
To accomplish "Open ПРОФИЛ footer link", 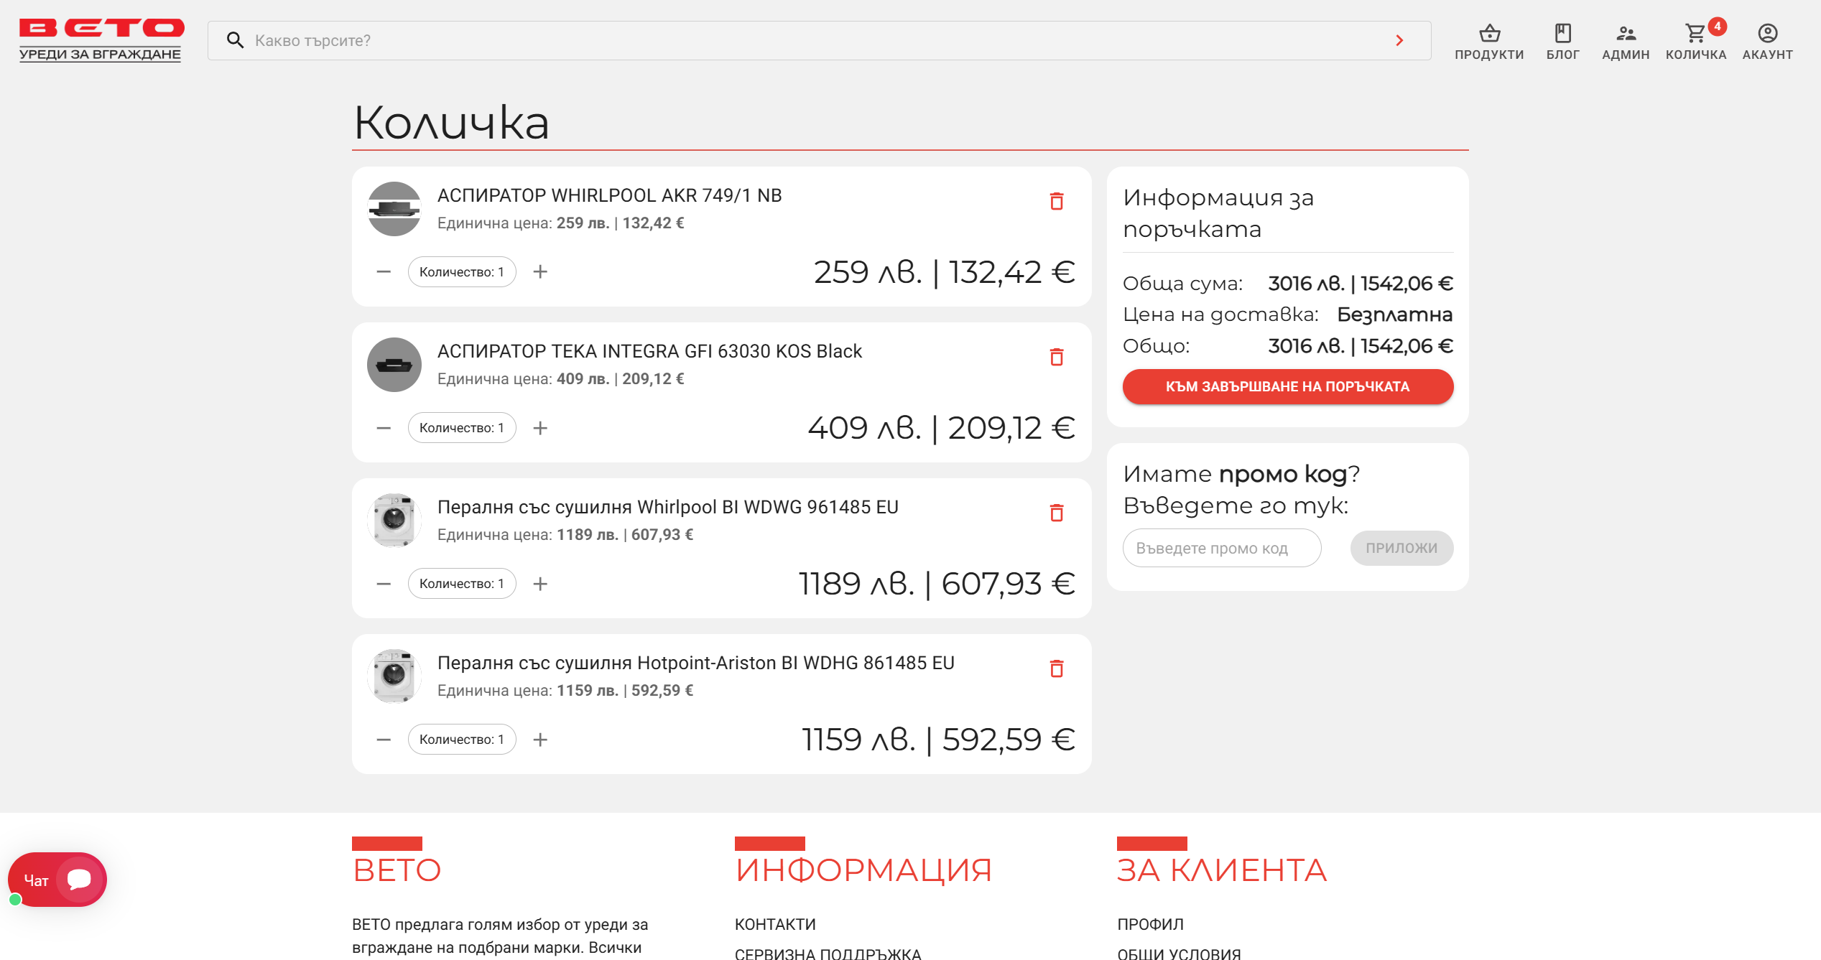I will tap(1150, 925).
